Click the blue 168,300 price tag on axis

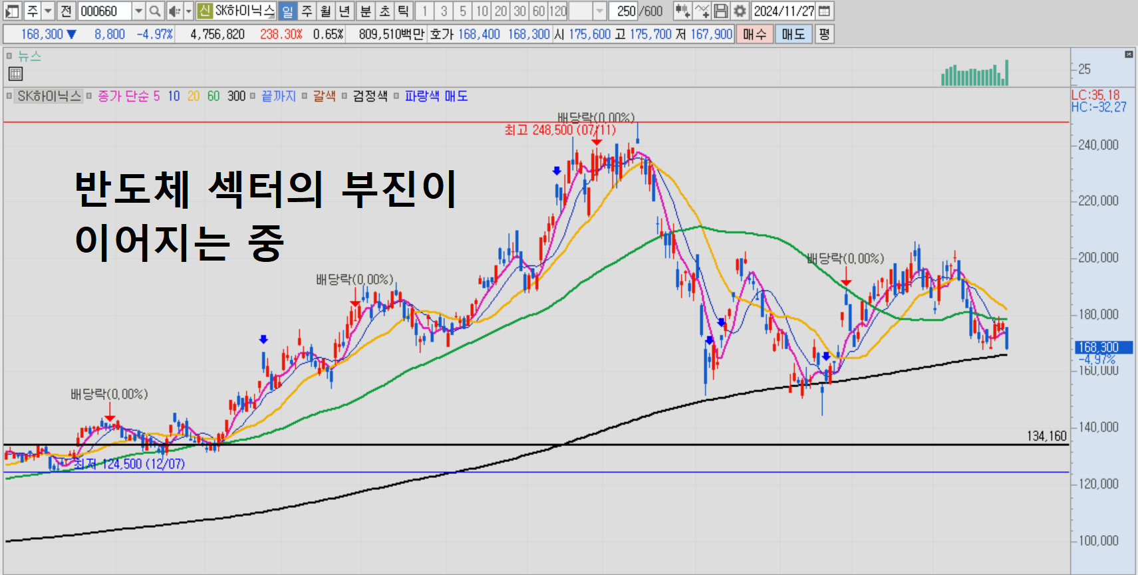tap(1103, 347)
